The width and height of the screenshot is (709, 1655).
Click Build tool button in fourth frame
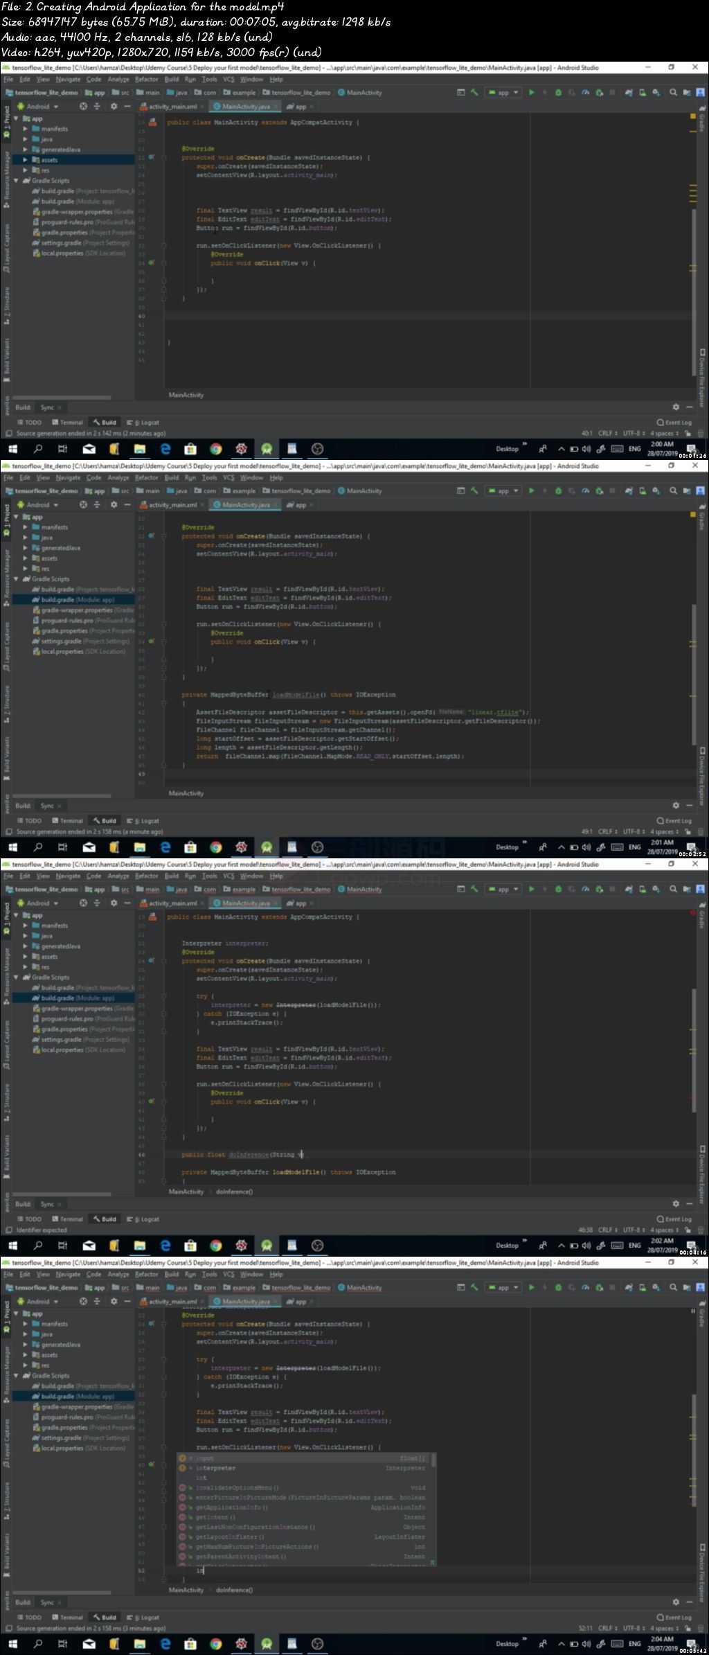click(105, 1617)
